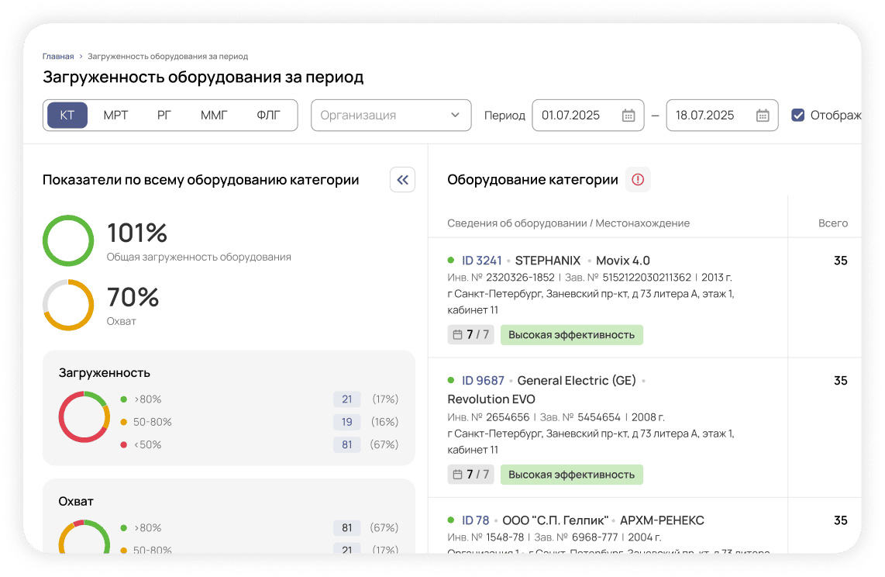
Task: Click count 21 in Загруженность >80% row
Action: (x=347, y=399)
